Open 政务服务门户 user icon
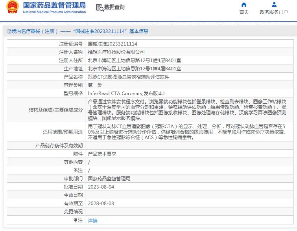This screenshot has height=231, width=297. click(x=274, y=4)
